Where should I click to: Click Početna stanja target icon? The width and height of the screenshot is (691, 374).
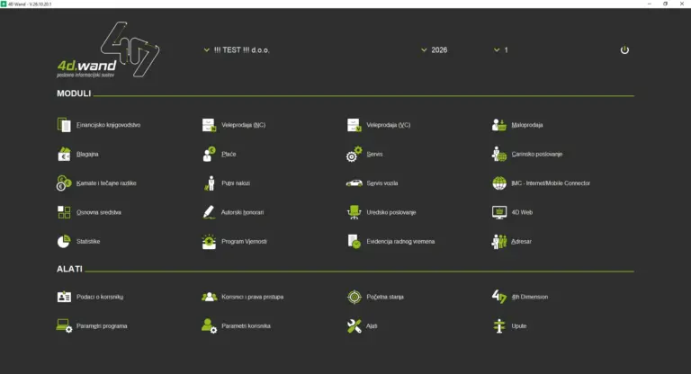click(x=354, y=297)
